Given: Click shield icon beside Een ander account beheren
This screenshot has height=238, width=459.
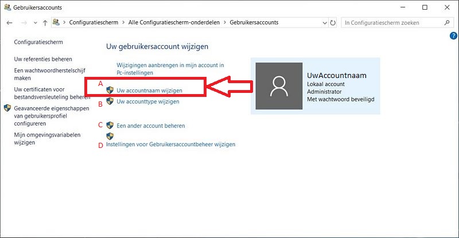Looking at the screenshot, I should [110, 125].
